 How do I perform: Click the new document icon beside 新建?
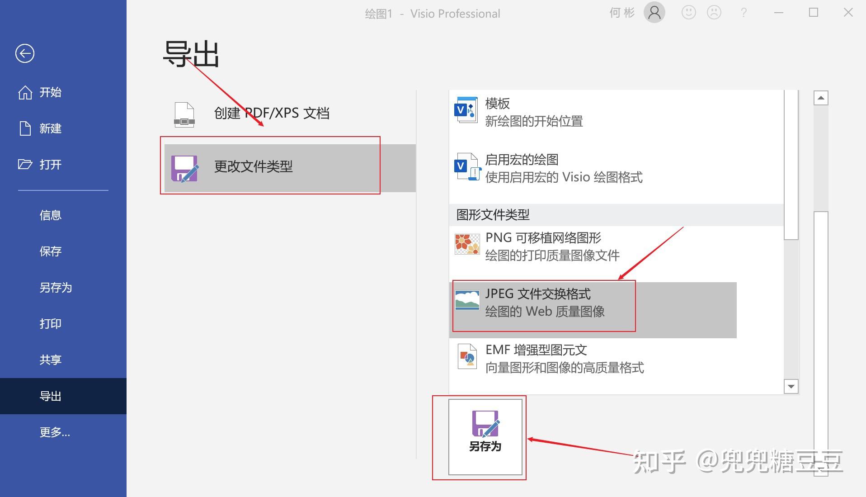[25, 128]
